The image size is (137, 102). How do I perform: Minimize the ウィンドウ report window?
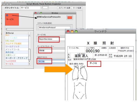click(72, 31)
